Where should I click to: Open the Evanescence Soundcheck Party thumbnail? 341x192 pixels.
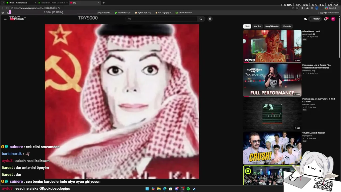pos(272,80)
